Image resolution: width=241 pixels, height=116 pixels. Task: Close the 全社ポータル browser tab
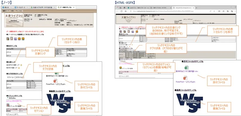(148, 8)
